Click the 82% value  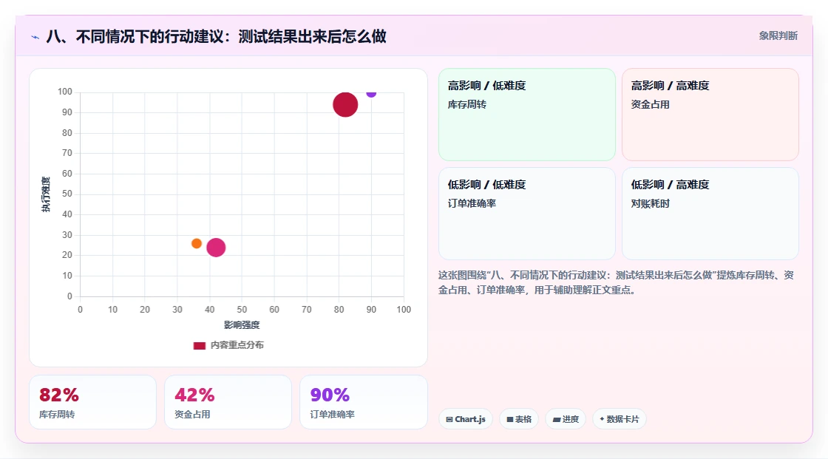[x=59, y=395]
